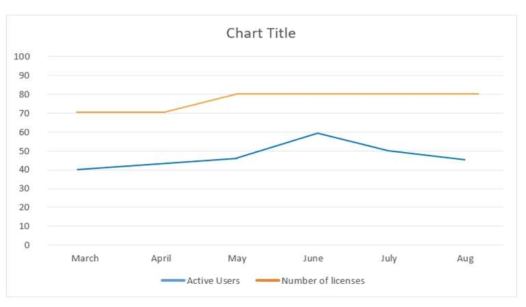Click the orange line's start at March

(x=77, y=112)
